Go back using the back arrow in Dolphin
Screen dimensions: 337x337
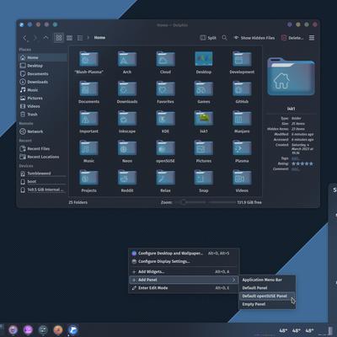(x=24, y=38)
